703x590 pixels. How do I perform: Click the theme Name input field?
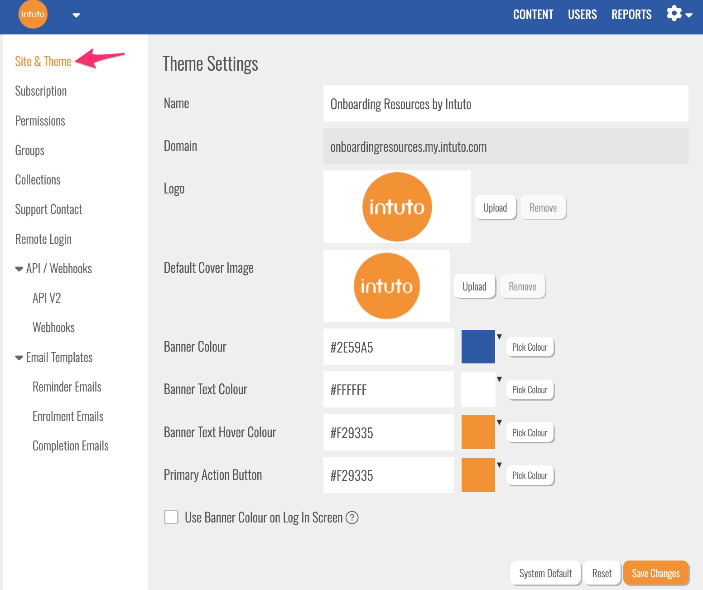[x=506, y=104]
